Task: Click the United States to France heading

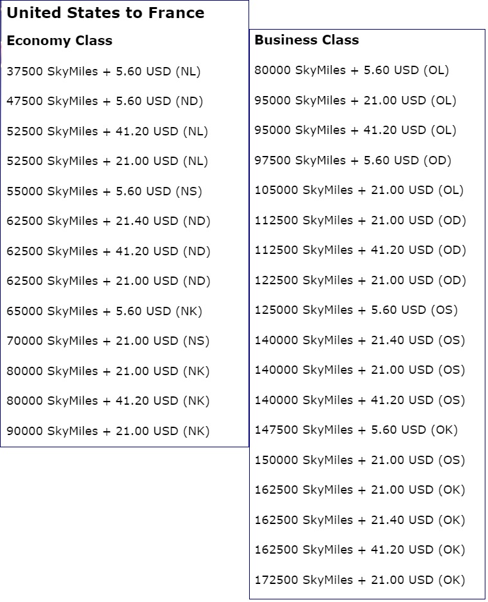Action: pyautogui.click(x=106, y=13)
